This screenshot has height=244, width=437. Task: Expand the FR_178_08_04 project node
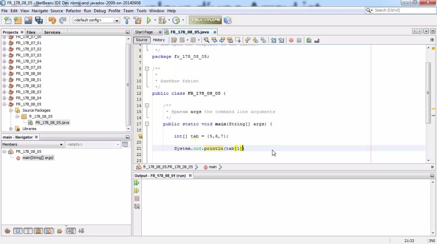[x=4, y=98]
